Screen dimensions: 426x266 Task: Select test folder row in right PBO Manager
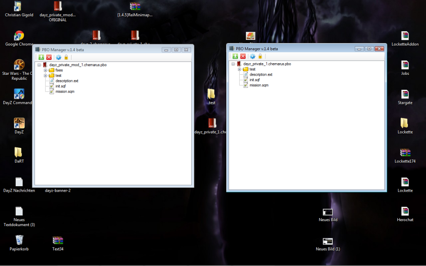coord(253,69)
